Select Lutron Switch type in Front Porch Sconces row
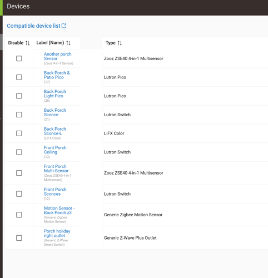 click(x=117, y=194)
